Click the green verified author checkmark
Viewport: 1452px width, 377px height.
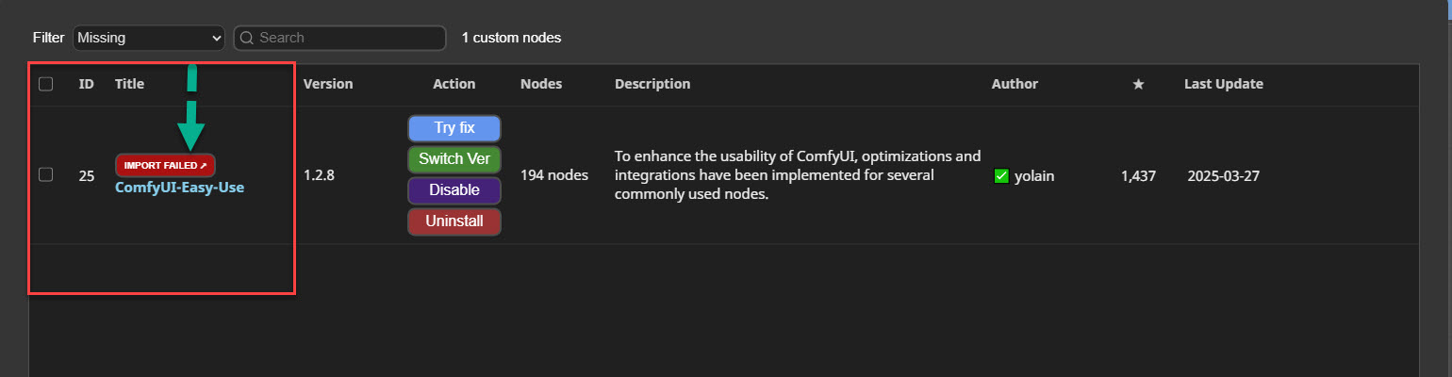click(1002, 175)
